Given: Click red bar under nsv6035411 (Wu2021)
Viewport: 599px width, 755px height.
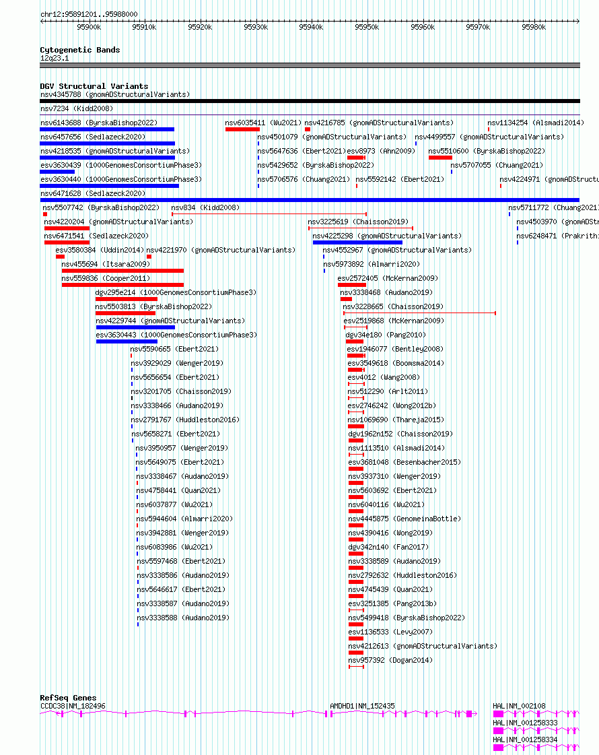Looking at the screenshot, I should 242,129.
